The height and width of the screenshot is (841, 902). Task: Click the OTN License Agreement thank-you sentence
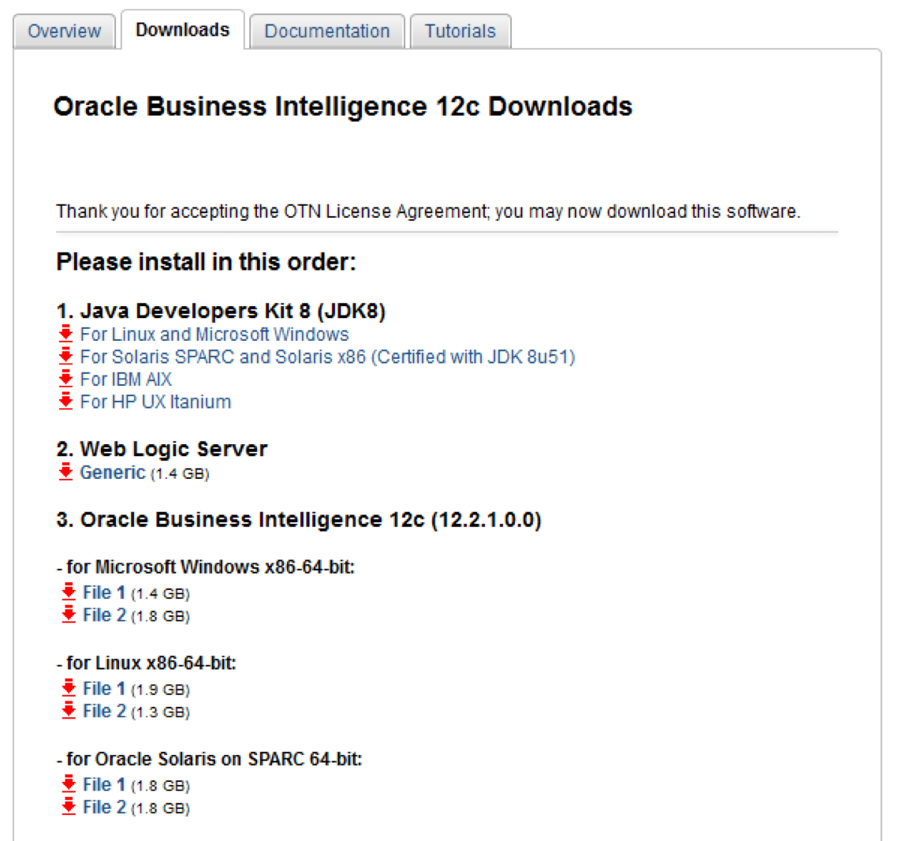[428, 211]
